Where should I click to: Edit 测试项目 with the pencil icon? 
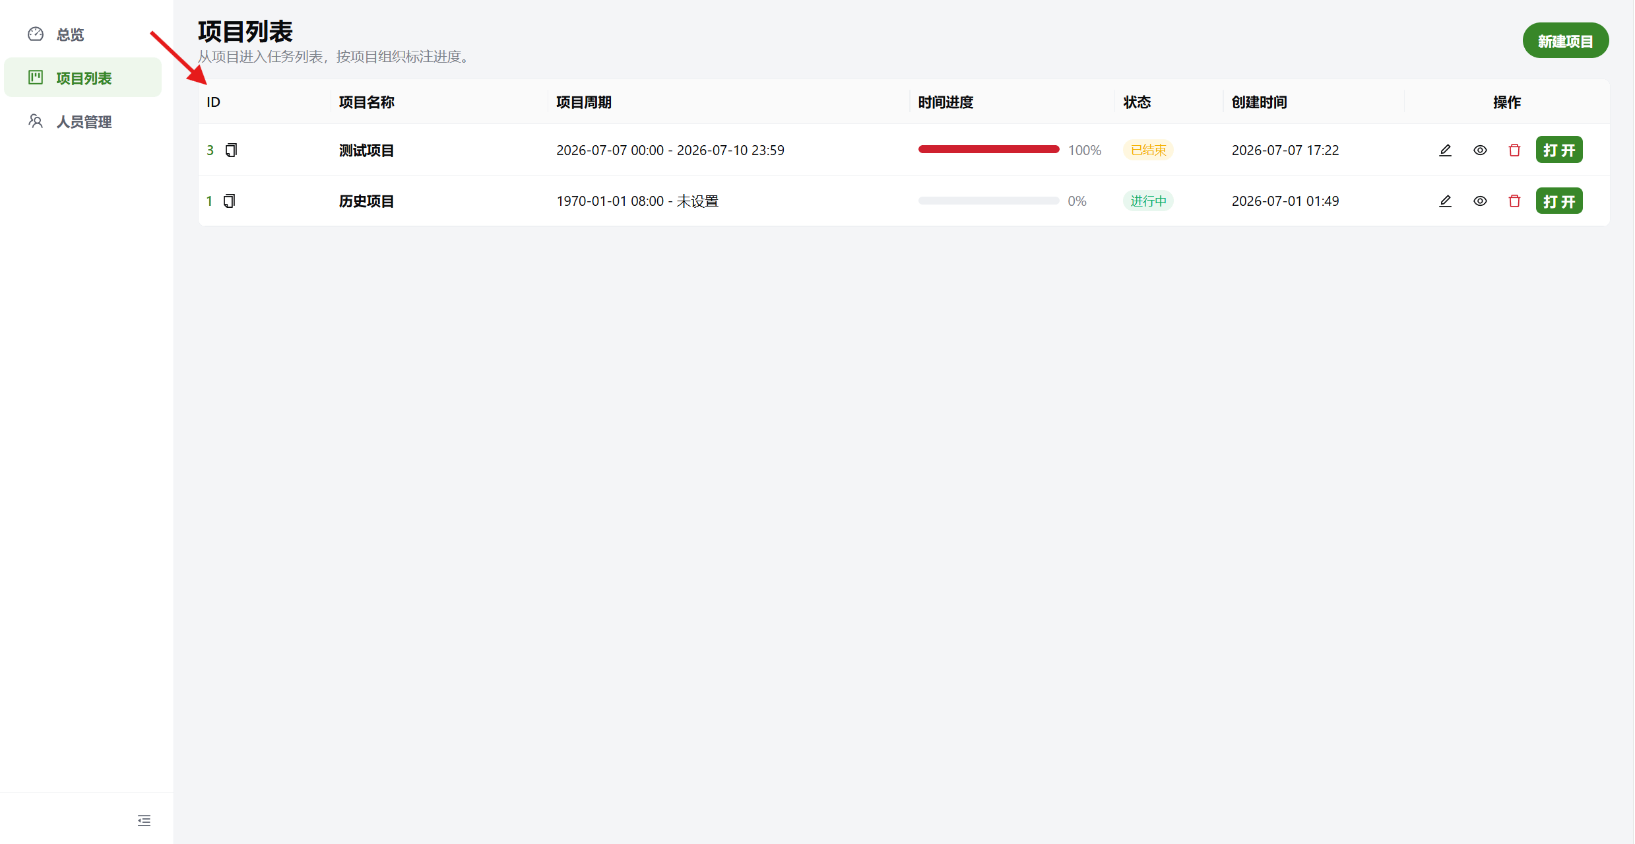point(1445,150)
